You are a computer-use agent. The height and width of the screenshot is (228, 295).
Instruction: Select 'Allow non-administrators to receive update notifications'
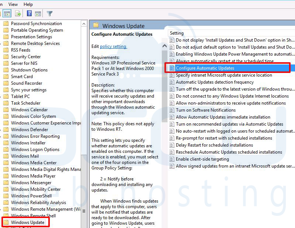pos(231,103)
